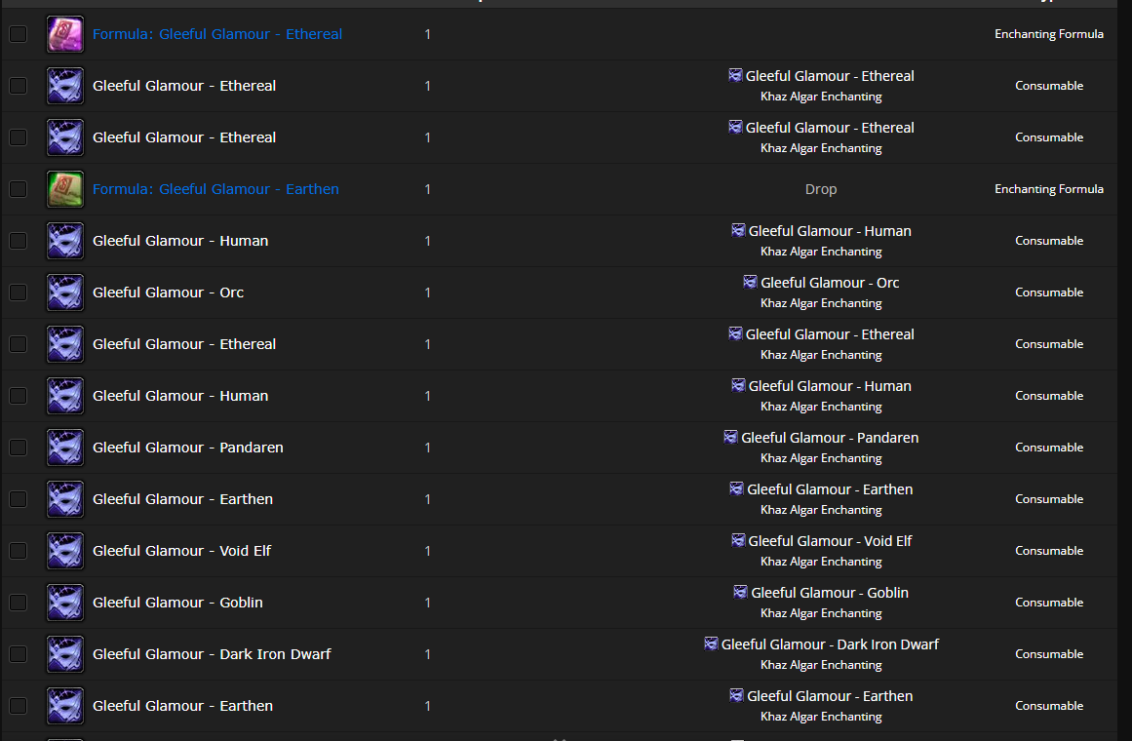Click the source recipe link Gleeful Glamour - Goblin
The height and width of the screenshot is (741, 1132).
pyautogui.click(x=830, y=593)
